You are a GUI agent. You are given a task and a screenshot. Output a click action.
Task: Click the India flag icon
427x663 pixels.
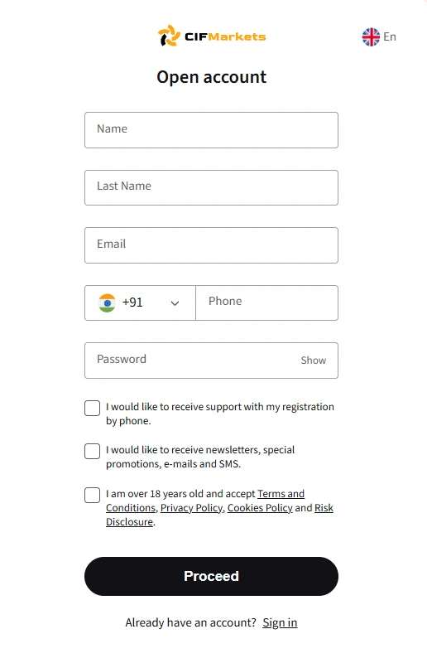pyautogui.click(x=107, y=302)
